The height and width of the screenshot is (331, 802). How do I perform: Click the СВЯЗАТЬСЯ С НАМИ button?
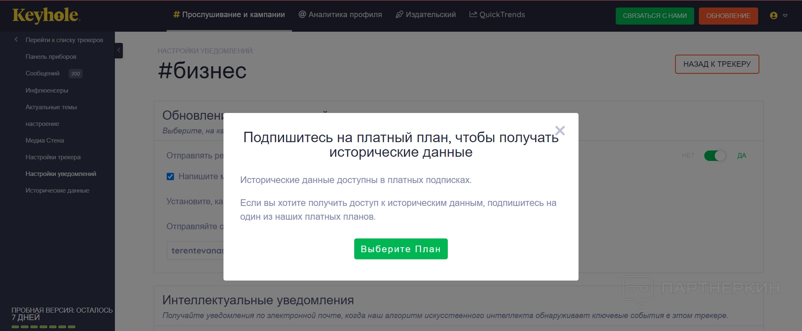pos(655,16)
